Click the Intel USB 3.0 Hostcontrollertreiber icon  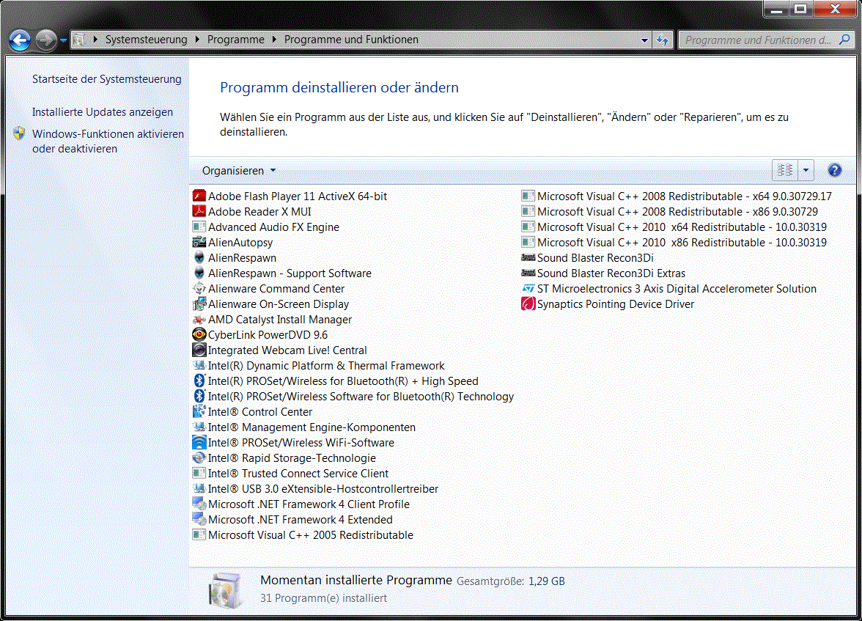click(x=199, y=488)
